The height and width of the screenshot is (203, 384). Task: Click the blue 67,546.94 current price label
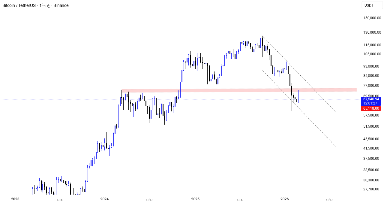point(371,99)
